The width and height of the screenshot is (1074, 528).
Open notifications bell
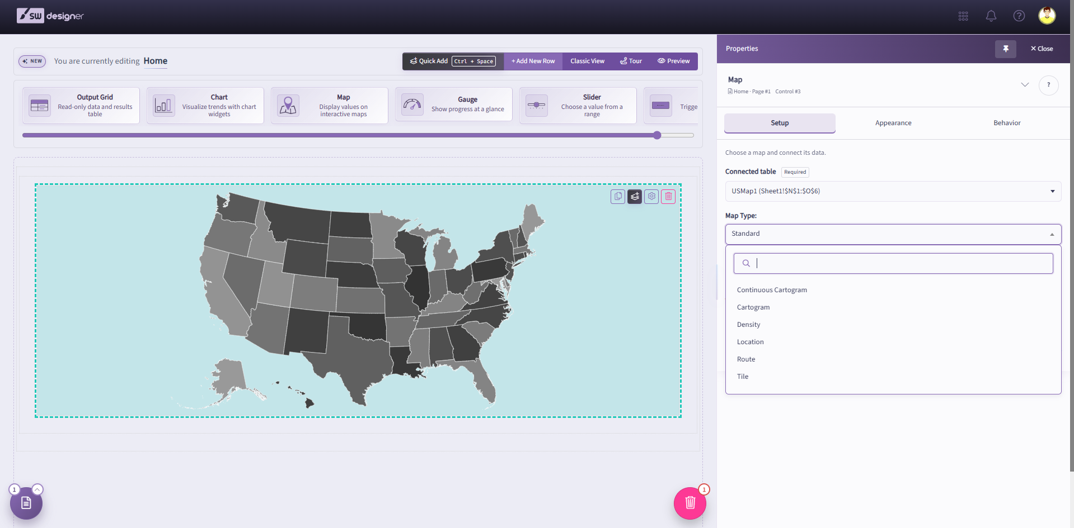[x=991, y=16]
